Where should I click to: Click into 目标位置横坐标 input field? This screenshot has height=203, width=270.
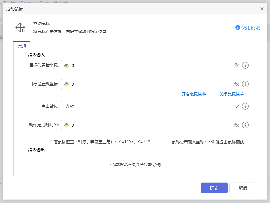point(148,66)
